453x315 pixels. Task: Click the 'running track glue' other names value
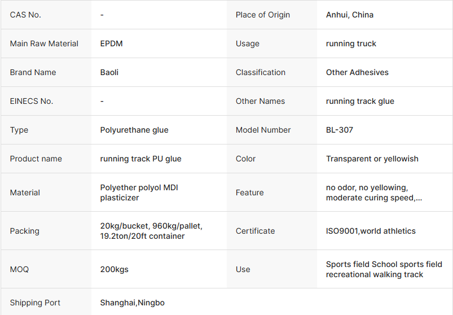(360, 101)
